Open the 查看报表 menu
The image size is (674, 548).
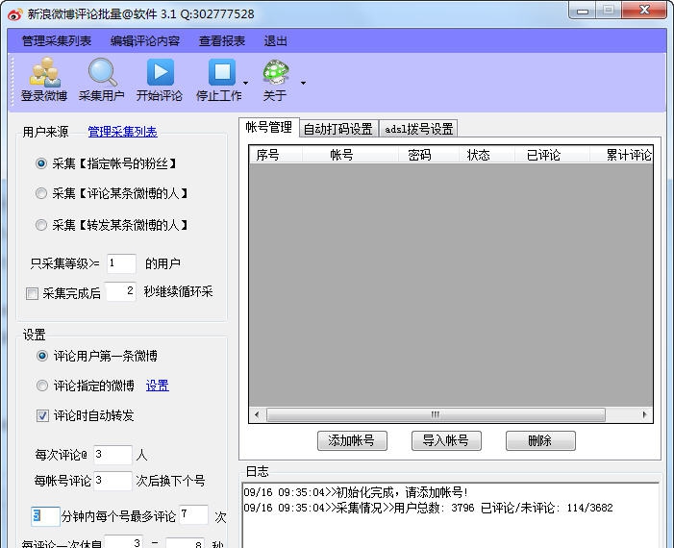(222, 41)
